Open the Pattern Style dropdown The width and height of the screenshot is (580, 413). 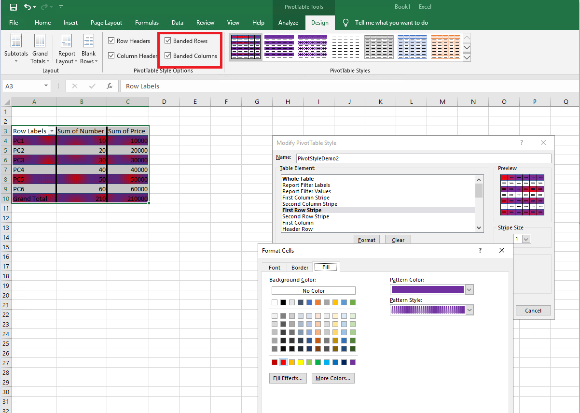[x=469, y=310]
